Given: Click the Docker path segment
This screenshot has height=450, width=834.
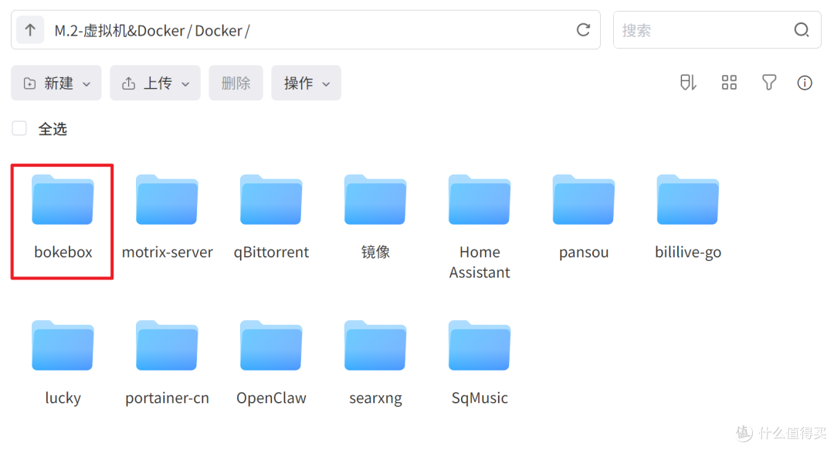Looking at the screenshot, I should 219,31.
